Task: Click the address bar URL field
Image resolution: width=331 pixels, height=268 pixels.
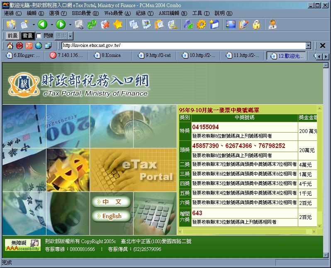Action: tap(184, 45)
